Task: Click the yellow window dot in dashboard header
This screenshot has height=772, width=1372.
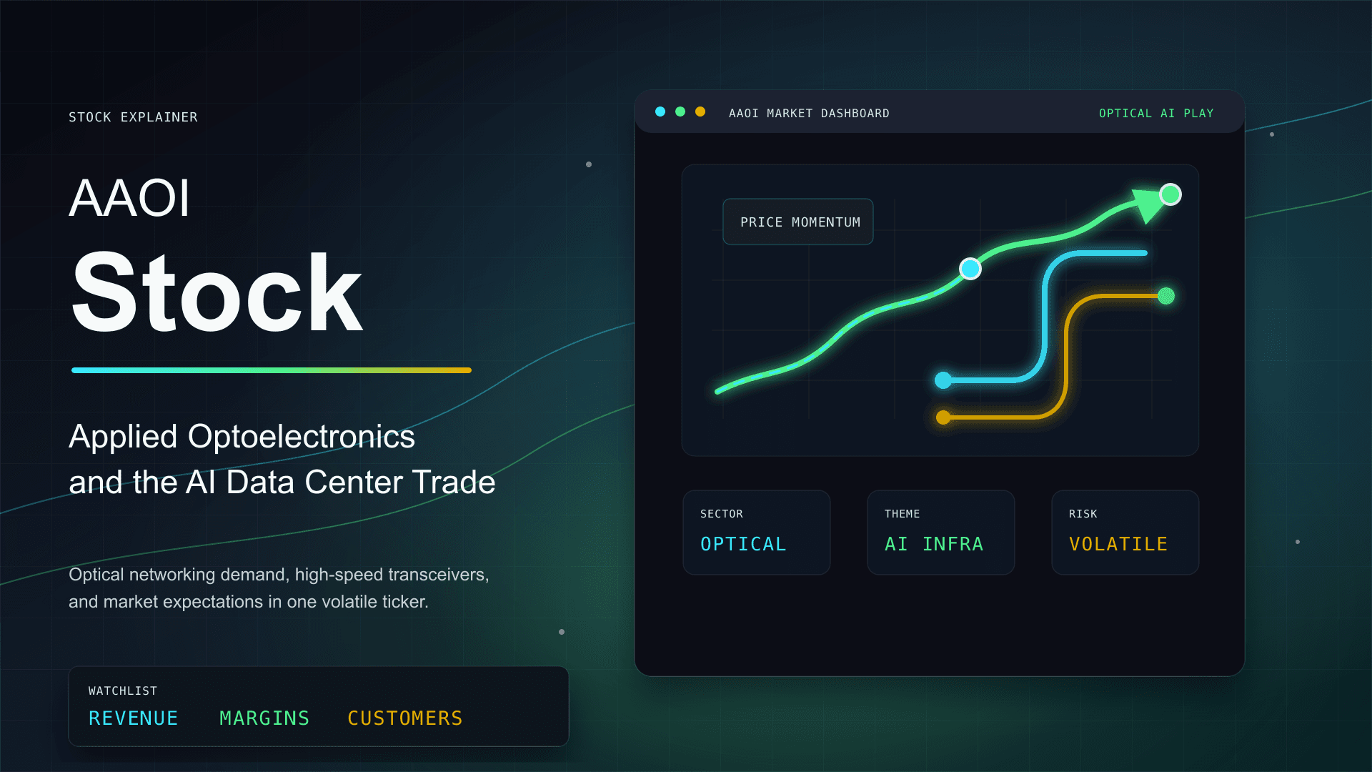Action: click(700, 112)
